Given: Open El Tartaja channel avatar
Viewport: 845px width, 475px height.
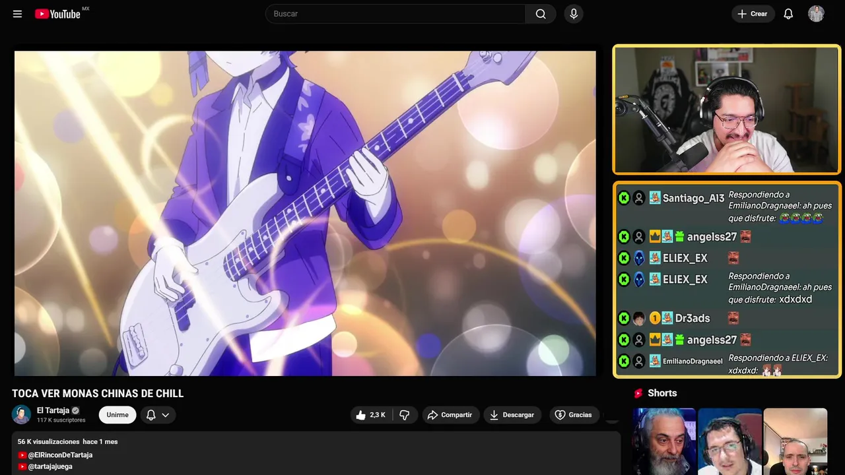Looking at the screenshot, I should click(21, 414).
